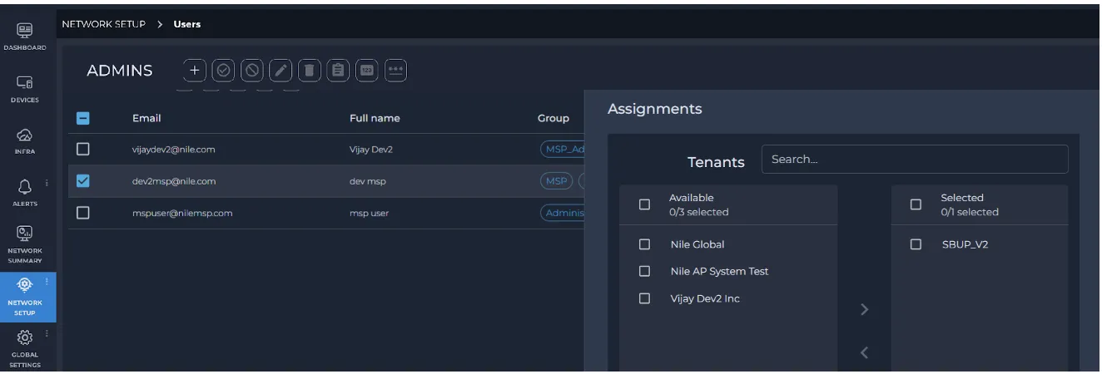Screen dimensions: 1102x374
Task: Click the mspuser@nilemsp.com email
Action: (182, 213)
